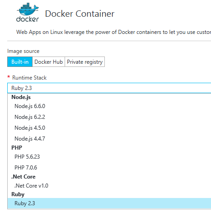This screenshot has width=211, height=212.
Task: Click the Docker whale logo icon
Action: click(x=28, y=12)
